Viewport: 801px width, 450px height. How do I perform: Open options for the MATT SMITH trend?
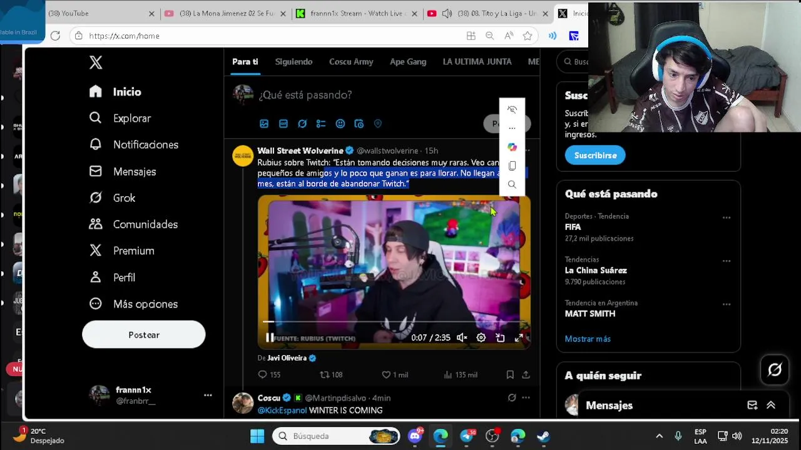727,304
